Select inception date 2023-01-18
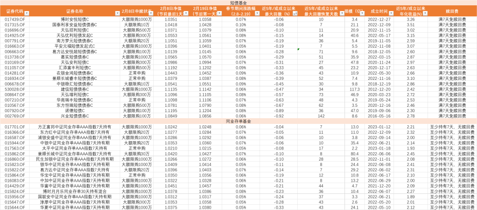 [379, 148]
